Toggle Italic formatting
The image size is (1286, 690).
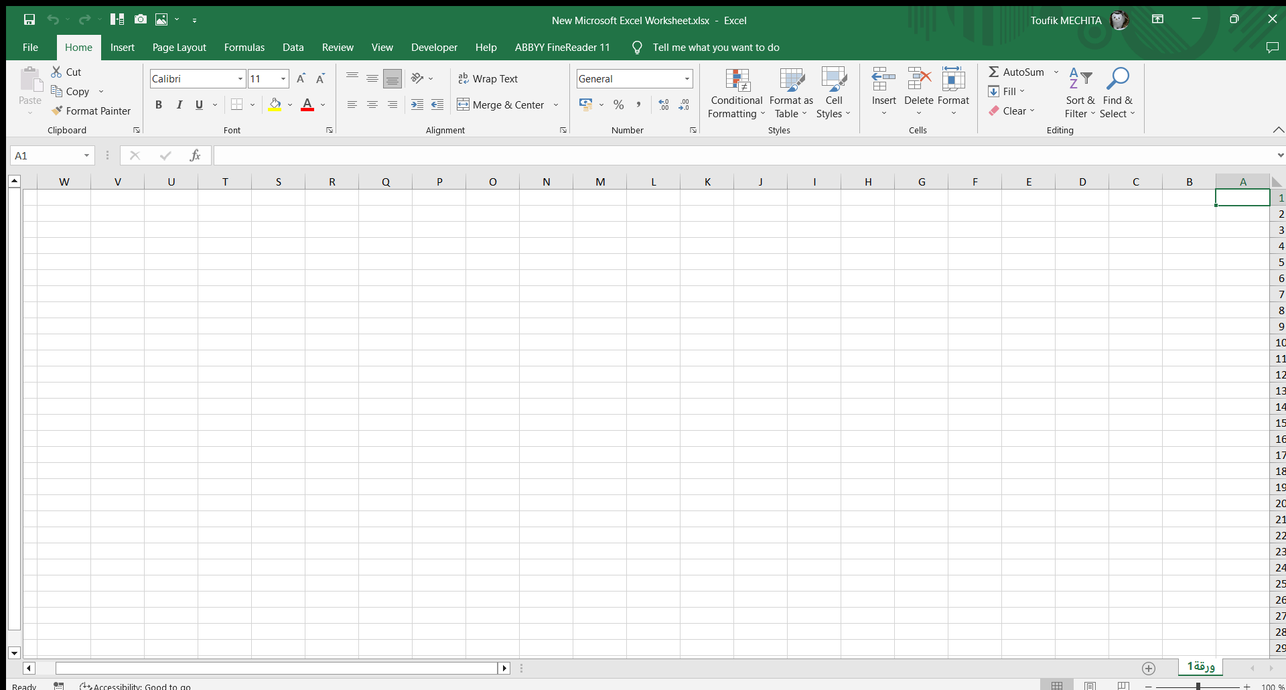[x=179, y=105]
